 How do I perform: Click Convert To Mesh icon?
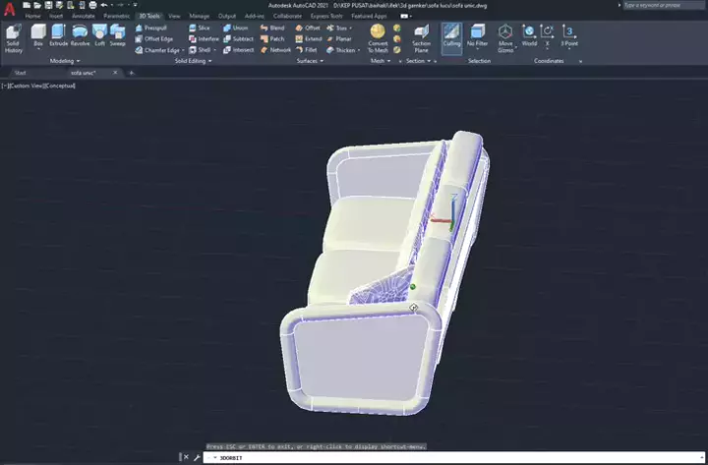[378, 38]
